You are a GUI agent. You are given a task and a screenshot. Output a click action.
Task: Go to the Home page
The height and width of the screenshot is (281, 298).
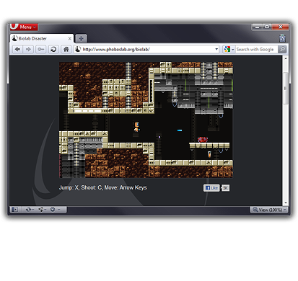pos(66,49)
